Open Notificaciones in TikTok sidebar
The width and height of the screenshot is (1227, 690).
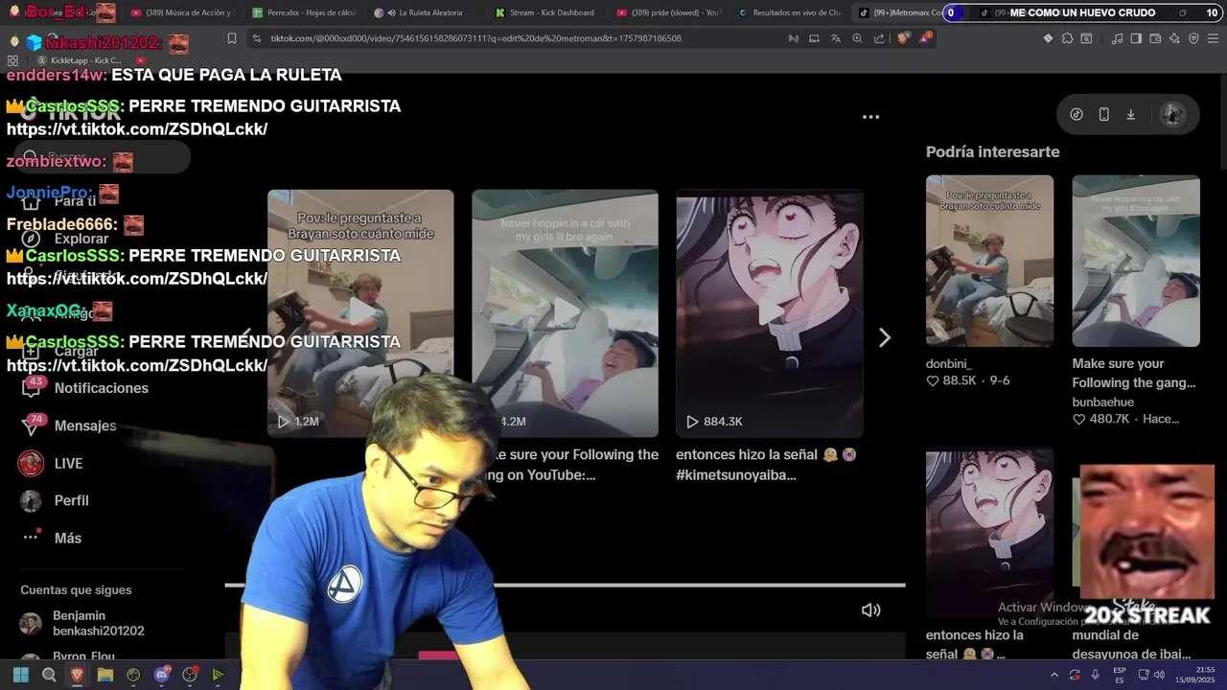click(x=86, y=388)
